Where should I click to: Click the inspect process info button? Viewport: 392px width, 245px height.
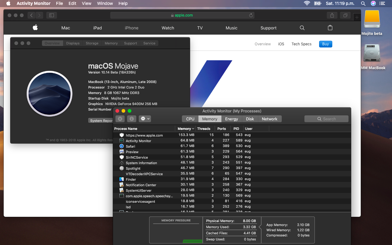pos(132,119)
